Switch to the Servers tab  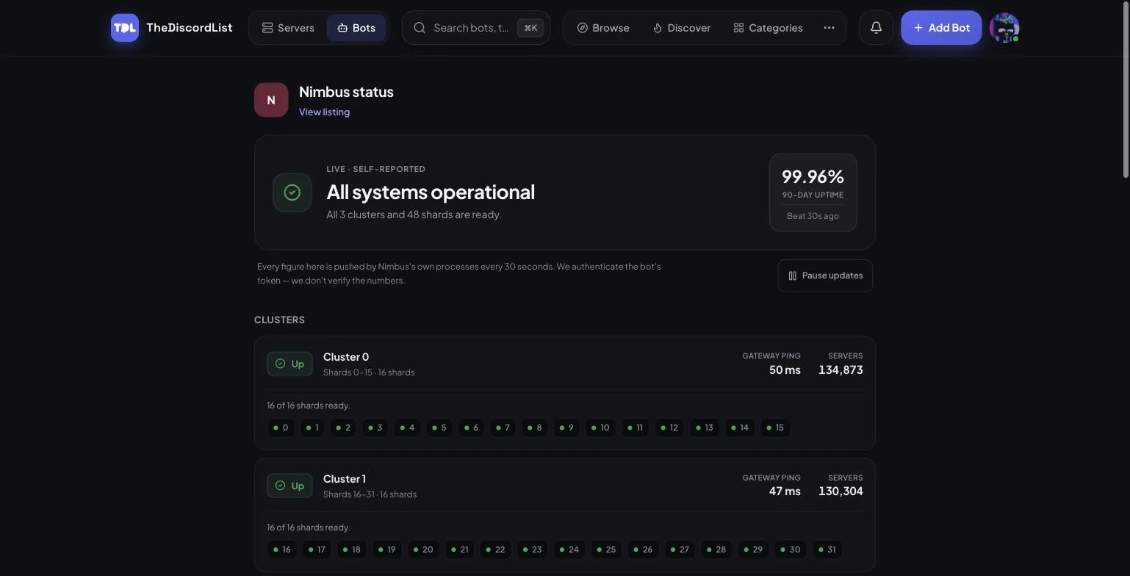coord(288,28)
